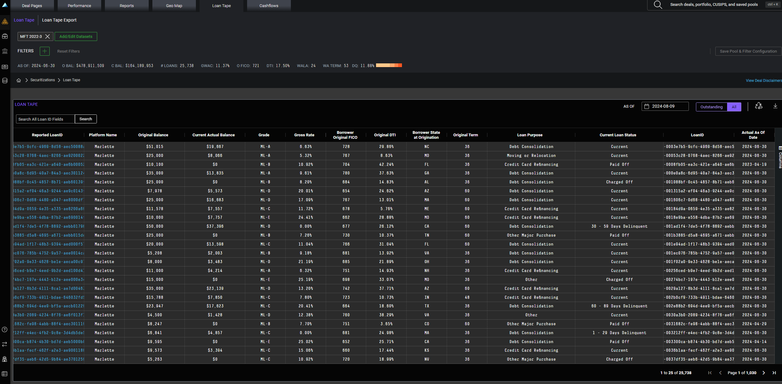Toggle view to All loans
782x384 pixels.
coord(734,107)
